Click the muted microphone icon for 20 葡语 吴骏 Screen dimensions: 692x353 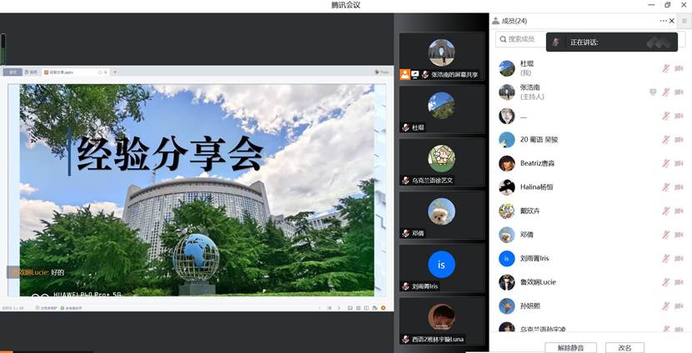(665, 140)
